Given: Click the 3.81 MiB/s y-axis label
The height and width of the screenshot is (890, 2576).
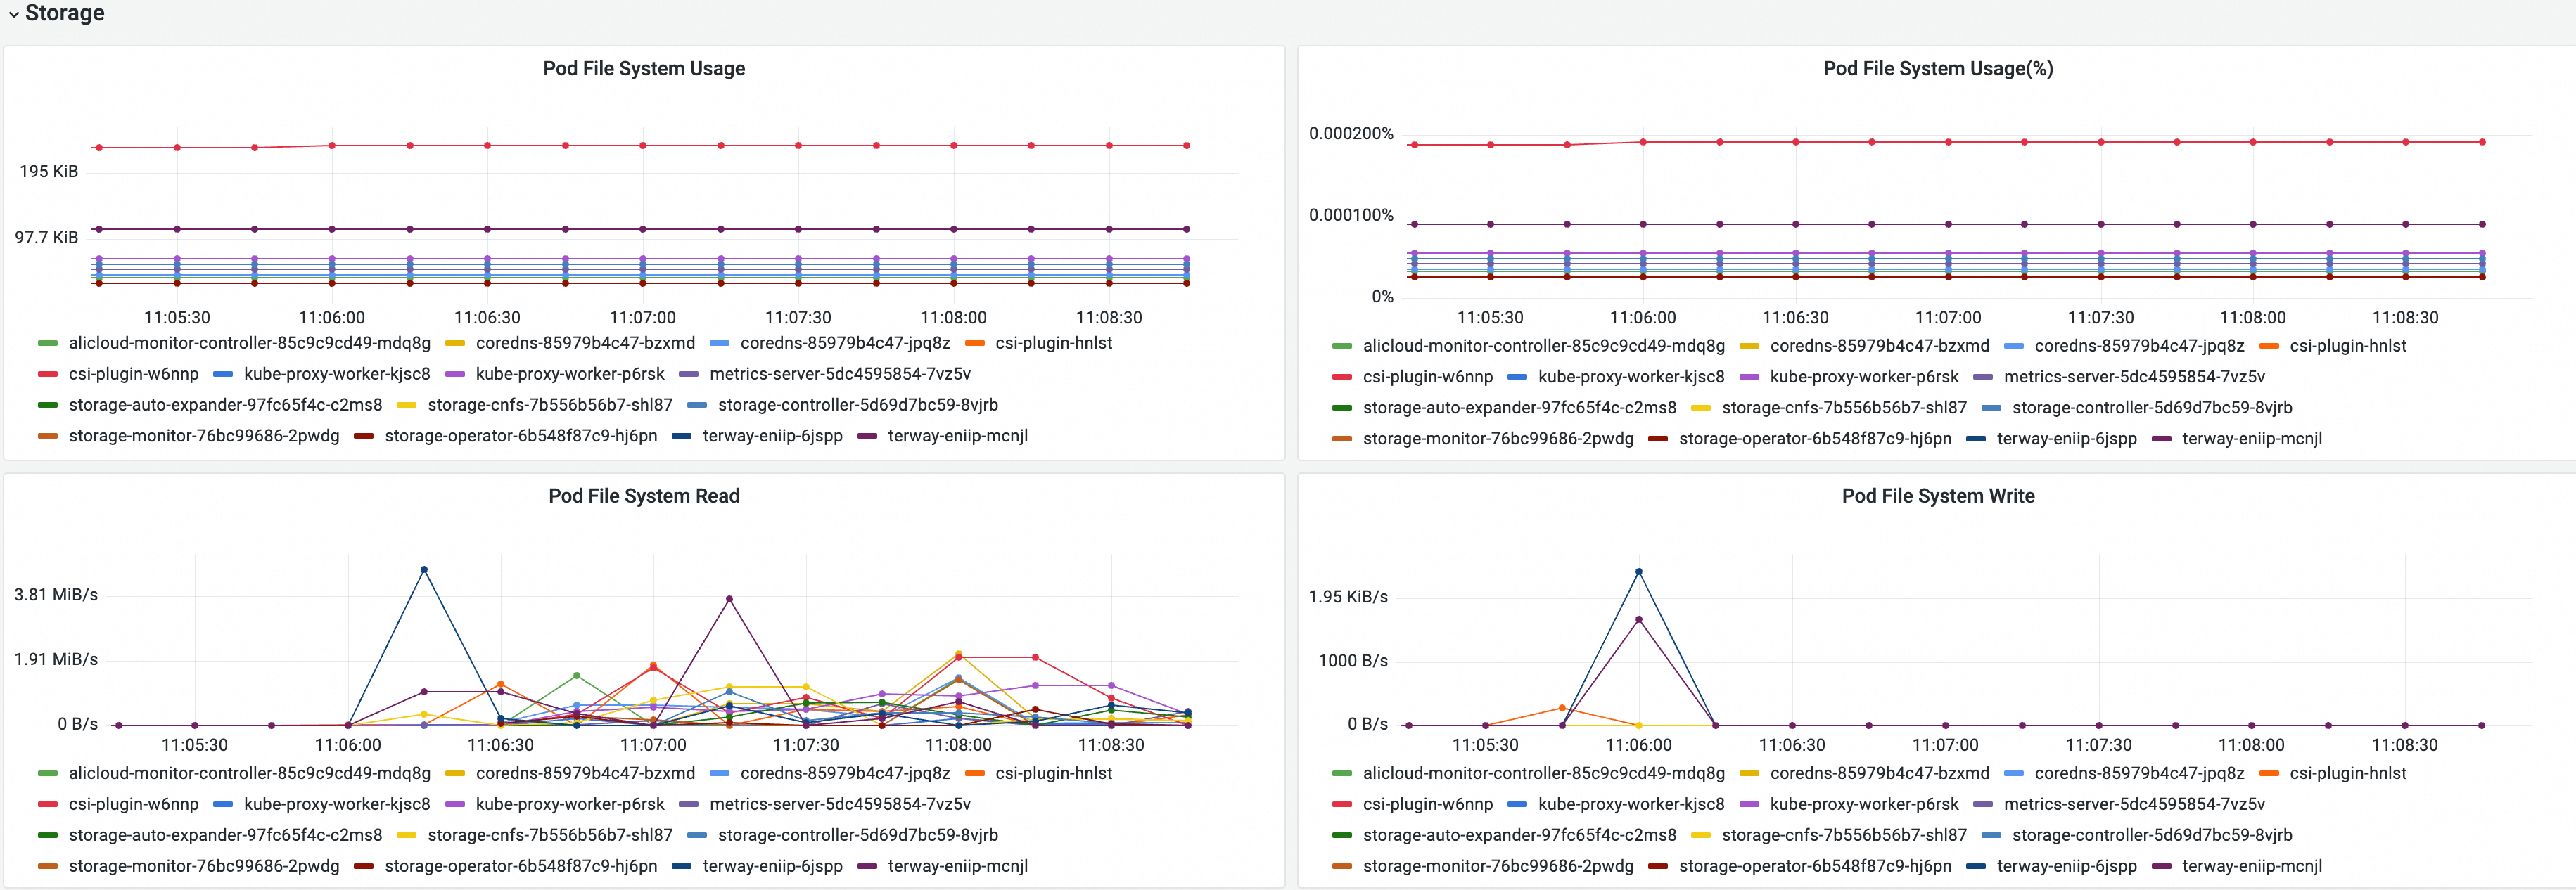Looking at the screenshot, I should pos(56,594).
